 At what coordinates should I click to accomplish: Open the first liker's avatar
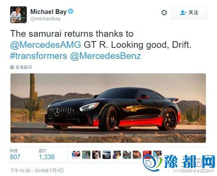point(76,155)
